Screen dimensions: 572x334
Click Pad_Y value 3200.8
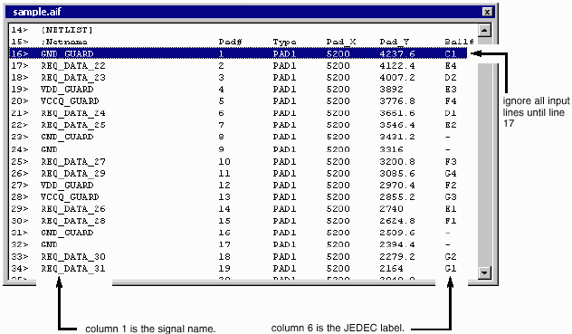[397, 161]
